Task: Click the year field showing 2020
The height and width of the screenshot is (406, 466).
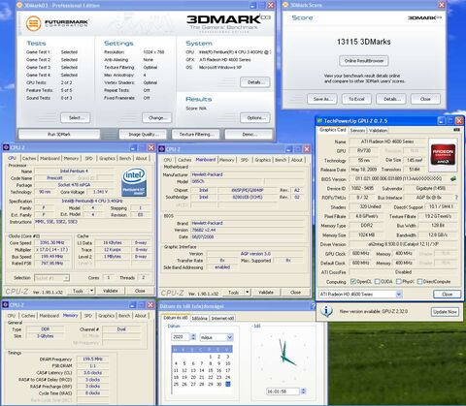Action: pos(181,337)
